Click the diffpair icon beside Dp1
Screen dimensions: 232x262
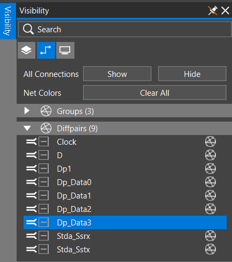32,169
